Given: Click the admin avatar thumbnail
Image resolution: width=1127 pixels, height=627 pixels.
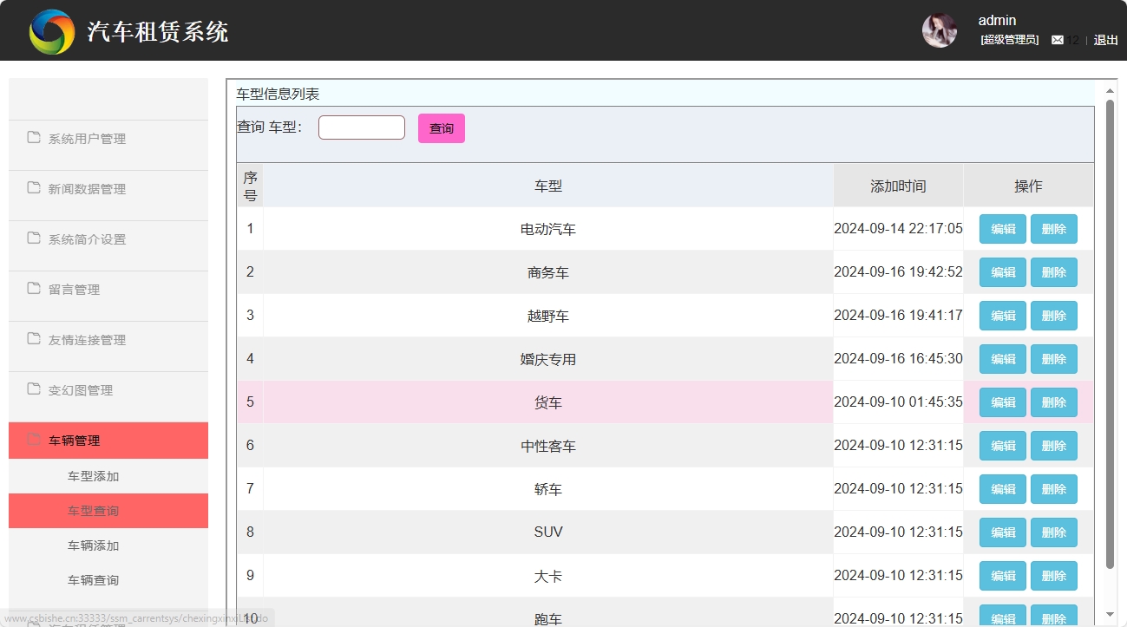Looking at the screenshot, I should click(939, 29).
